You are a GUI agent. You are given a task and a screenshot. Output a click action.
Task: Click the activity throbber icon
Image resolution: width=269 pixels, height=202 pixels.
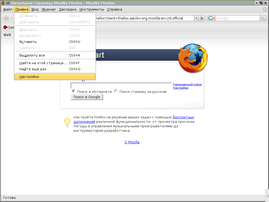pos(265,9)
